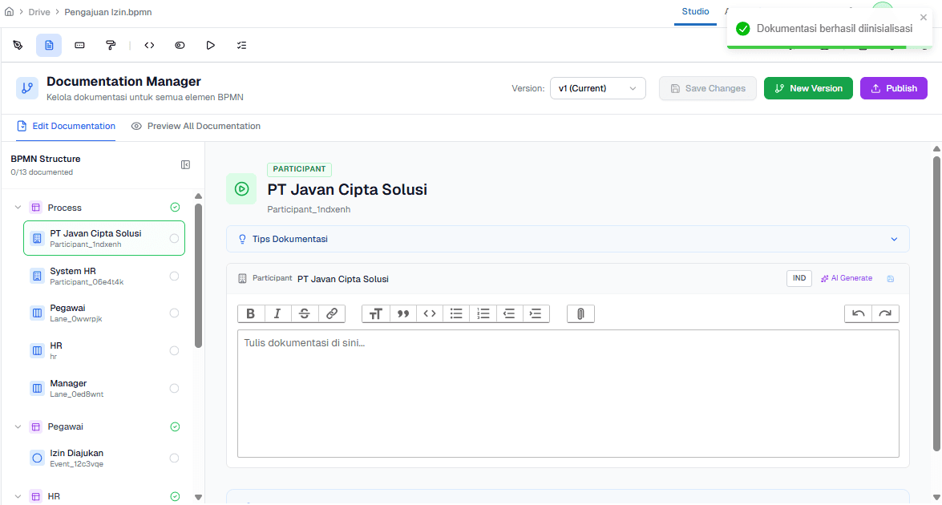Toggle italic formatting in the editor

coord(277,313)
